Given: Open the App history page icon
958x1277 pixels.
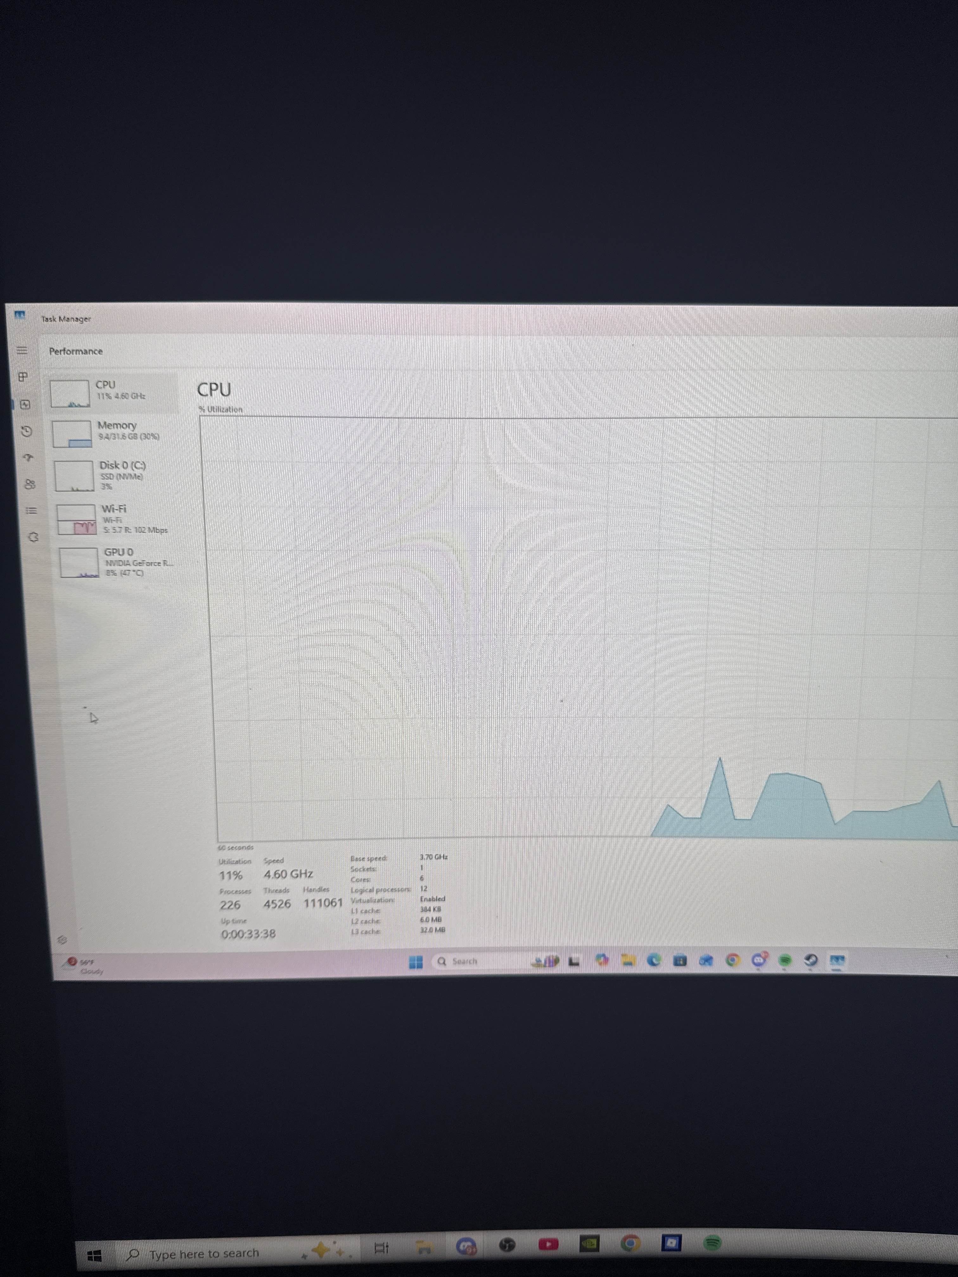Looking at the screenshot, I should (26, 431).
